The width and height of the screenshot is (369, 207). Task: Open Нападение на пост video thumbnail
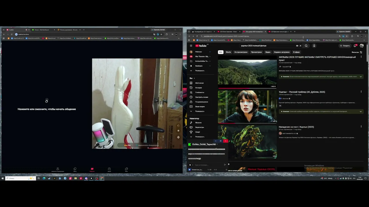pyautogui.click(x=247, y=141)
